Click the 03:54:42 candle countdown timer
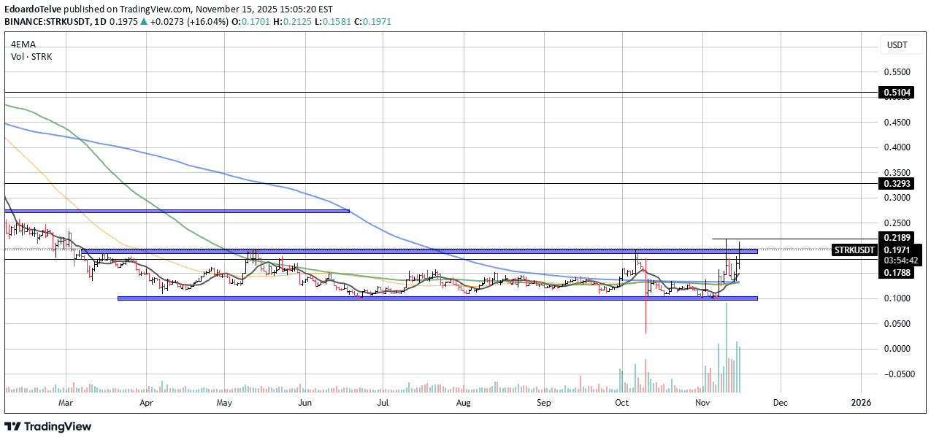Viewport: 931px width, 440px height. (896, 260)
